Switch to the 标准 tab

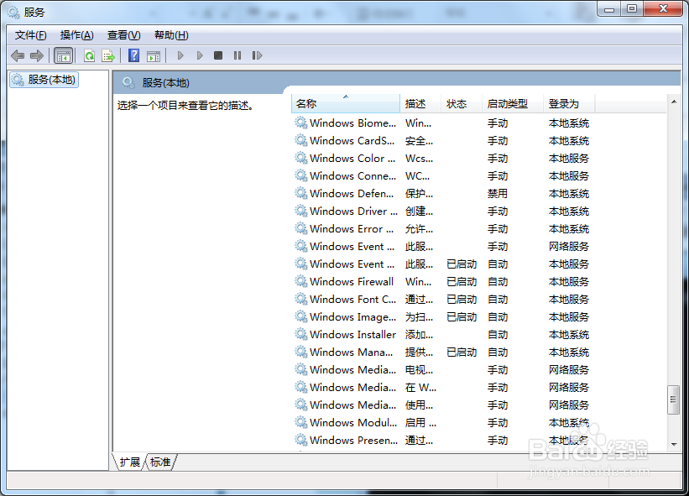160,462
